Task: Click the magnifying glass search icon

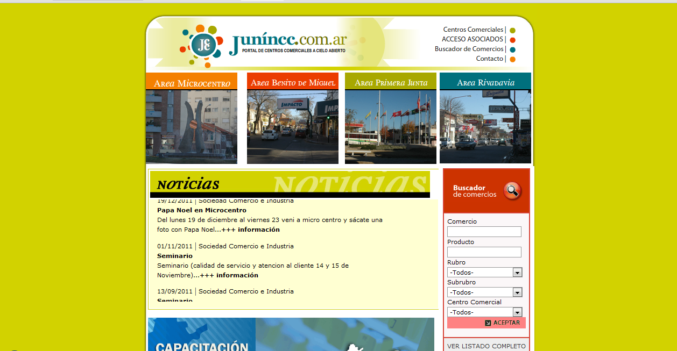Action: pyautogui.click(x=512, y=191)
